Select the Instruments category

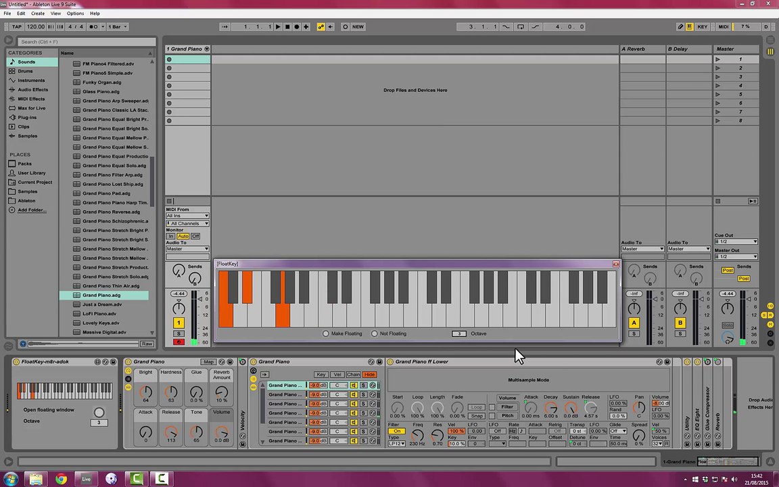32,80
